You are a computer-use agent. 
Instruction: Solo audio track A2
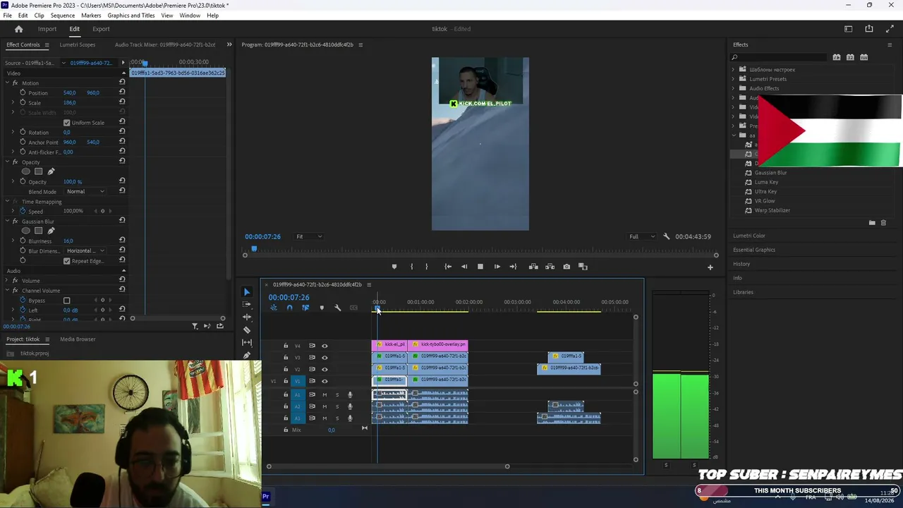[x=337, y=406]
